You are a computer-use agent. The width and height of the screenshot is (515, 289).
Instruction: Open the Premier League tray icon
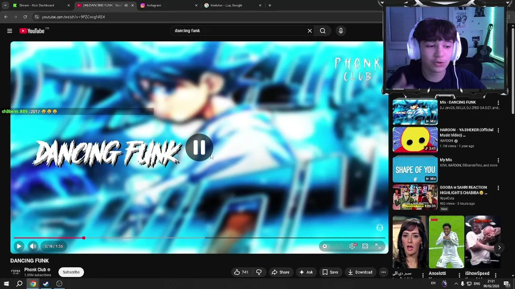(x=444, y=283)
